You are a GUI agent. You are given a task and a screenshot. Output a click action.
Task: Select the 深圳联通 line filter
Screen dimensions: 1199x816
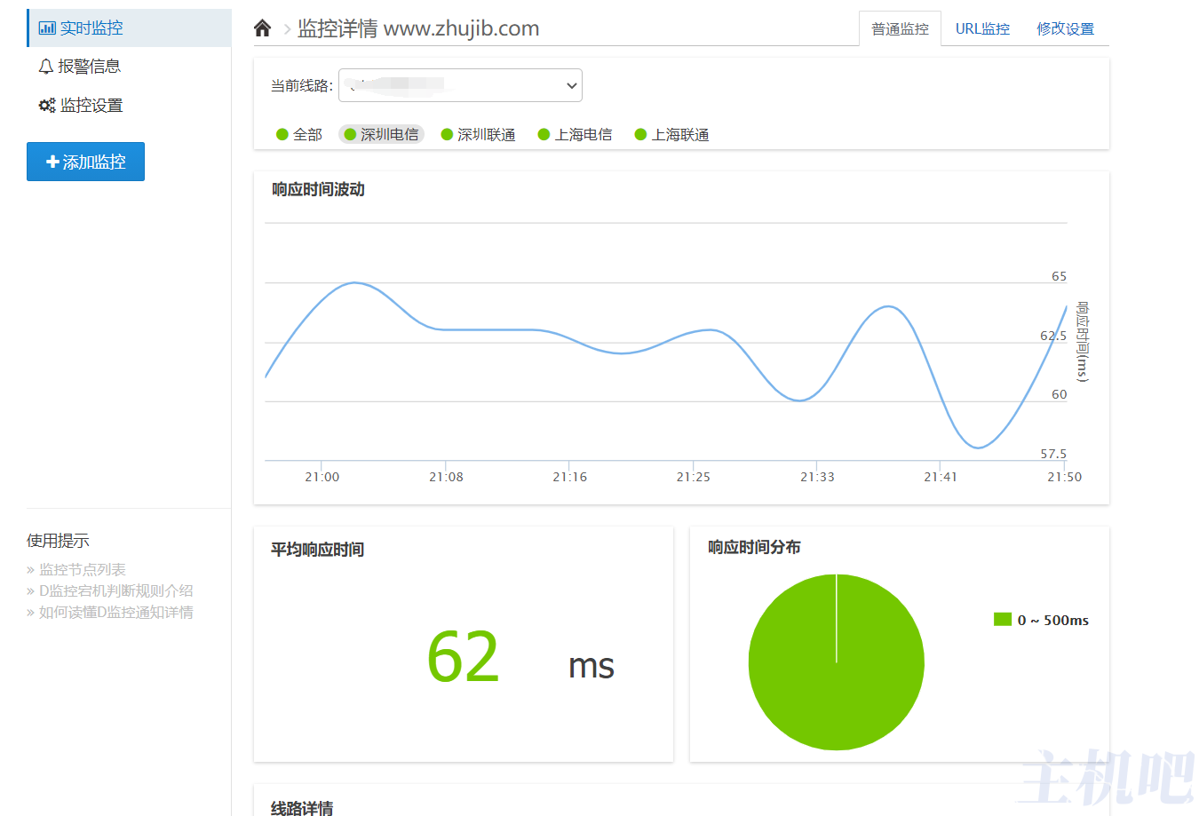click(x=478, y=135)
